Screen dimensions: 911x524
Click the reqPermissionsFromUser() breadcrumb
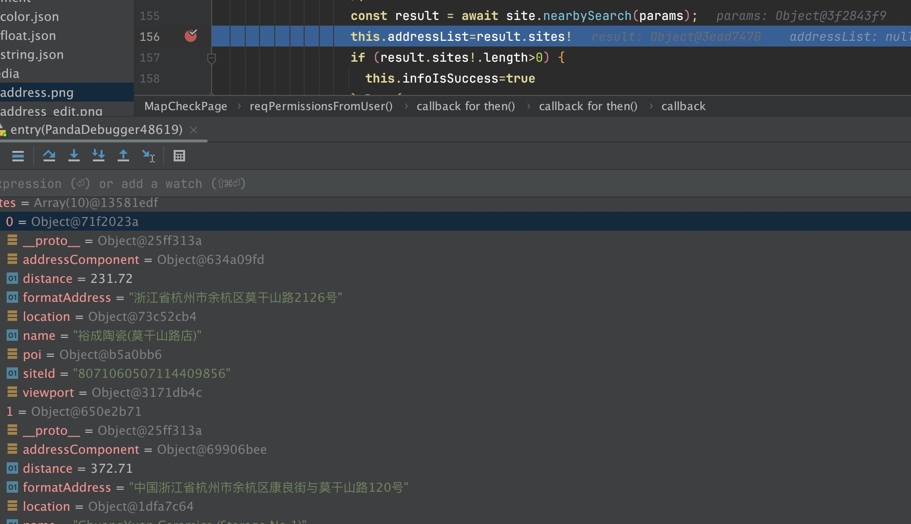pyautogui.click(x=321, y=106)
